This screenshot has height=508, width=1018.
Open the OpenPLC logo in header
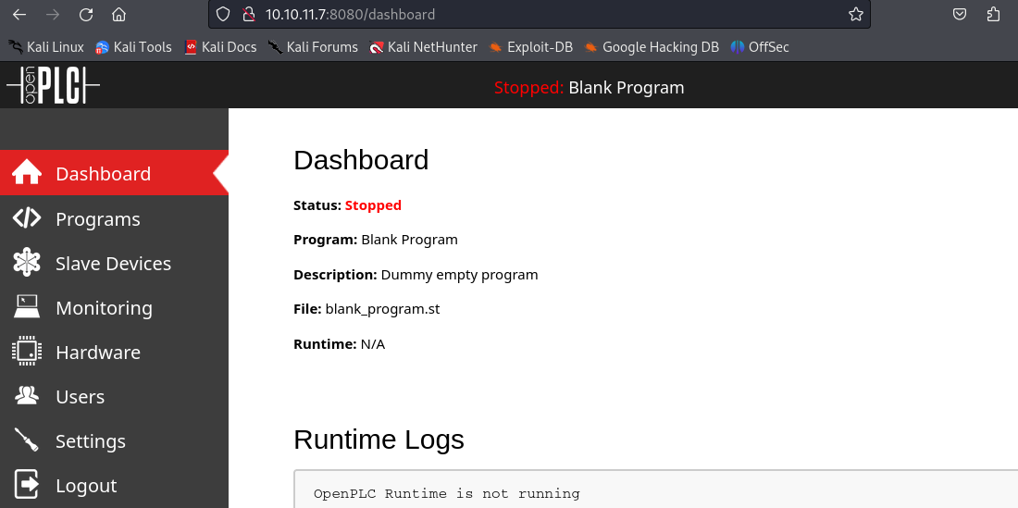pos(53,86)
